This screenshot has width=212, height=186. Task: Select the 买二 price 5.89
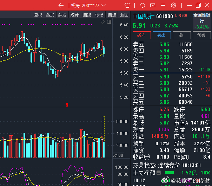click(164, 83)
